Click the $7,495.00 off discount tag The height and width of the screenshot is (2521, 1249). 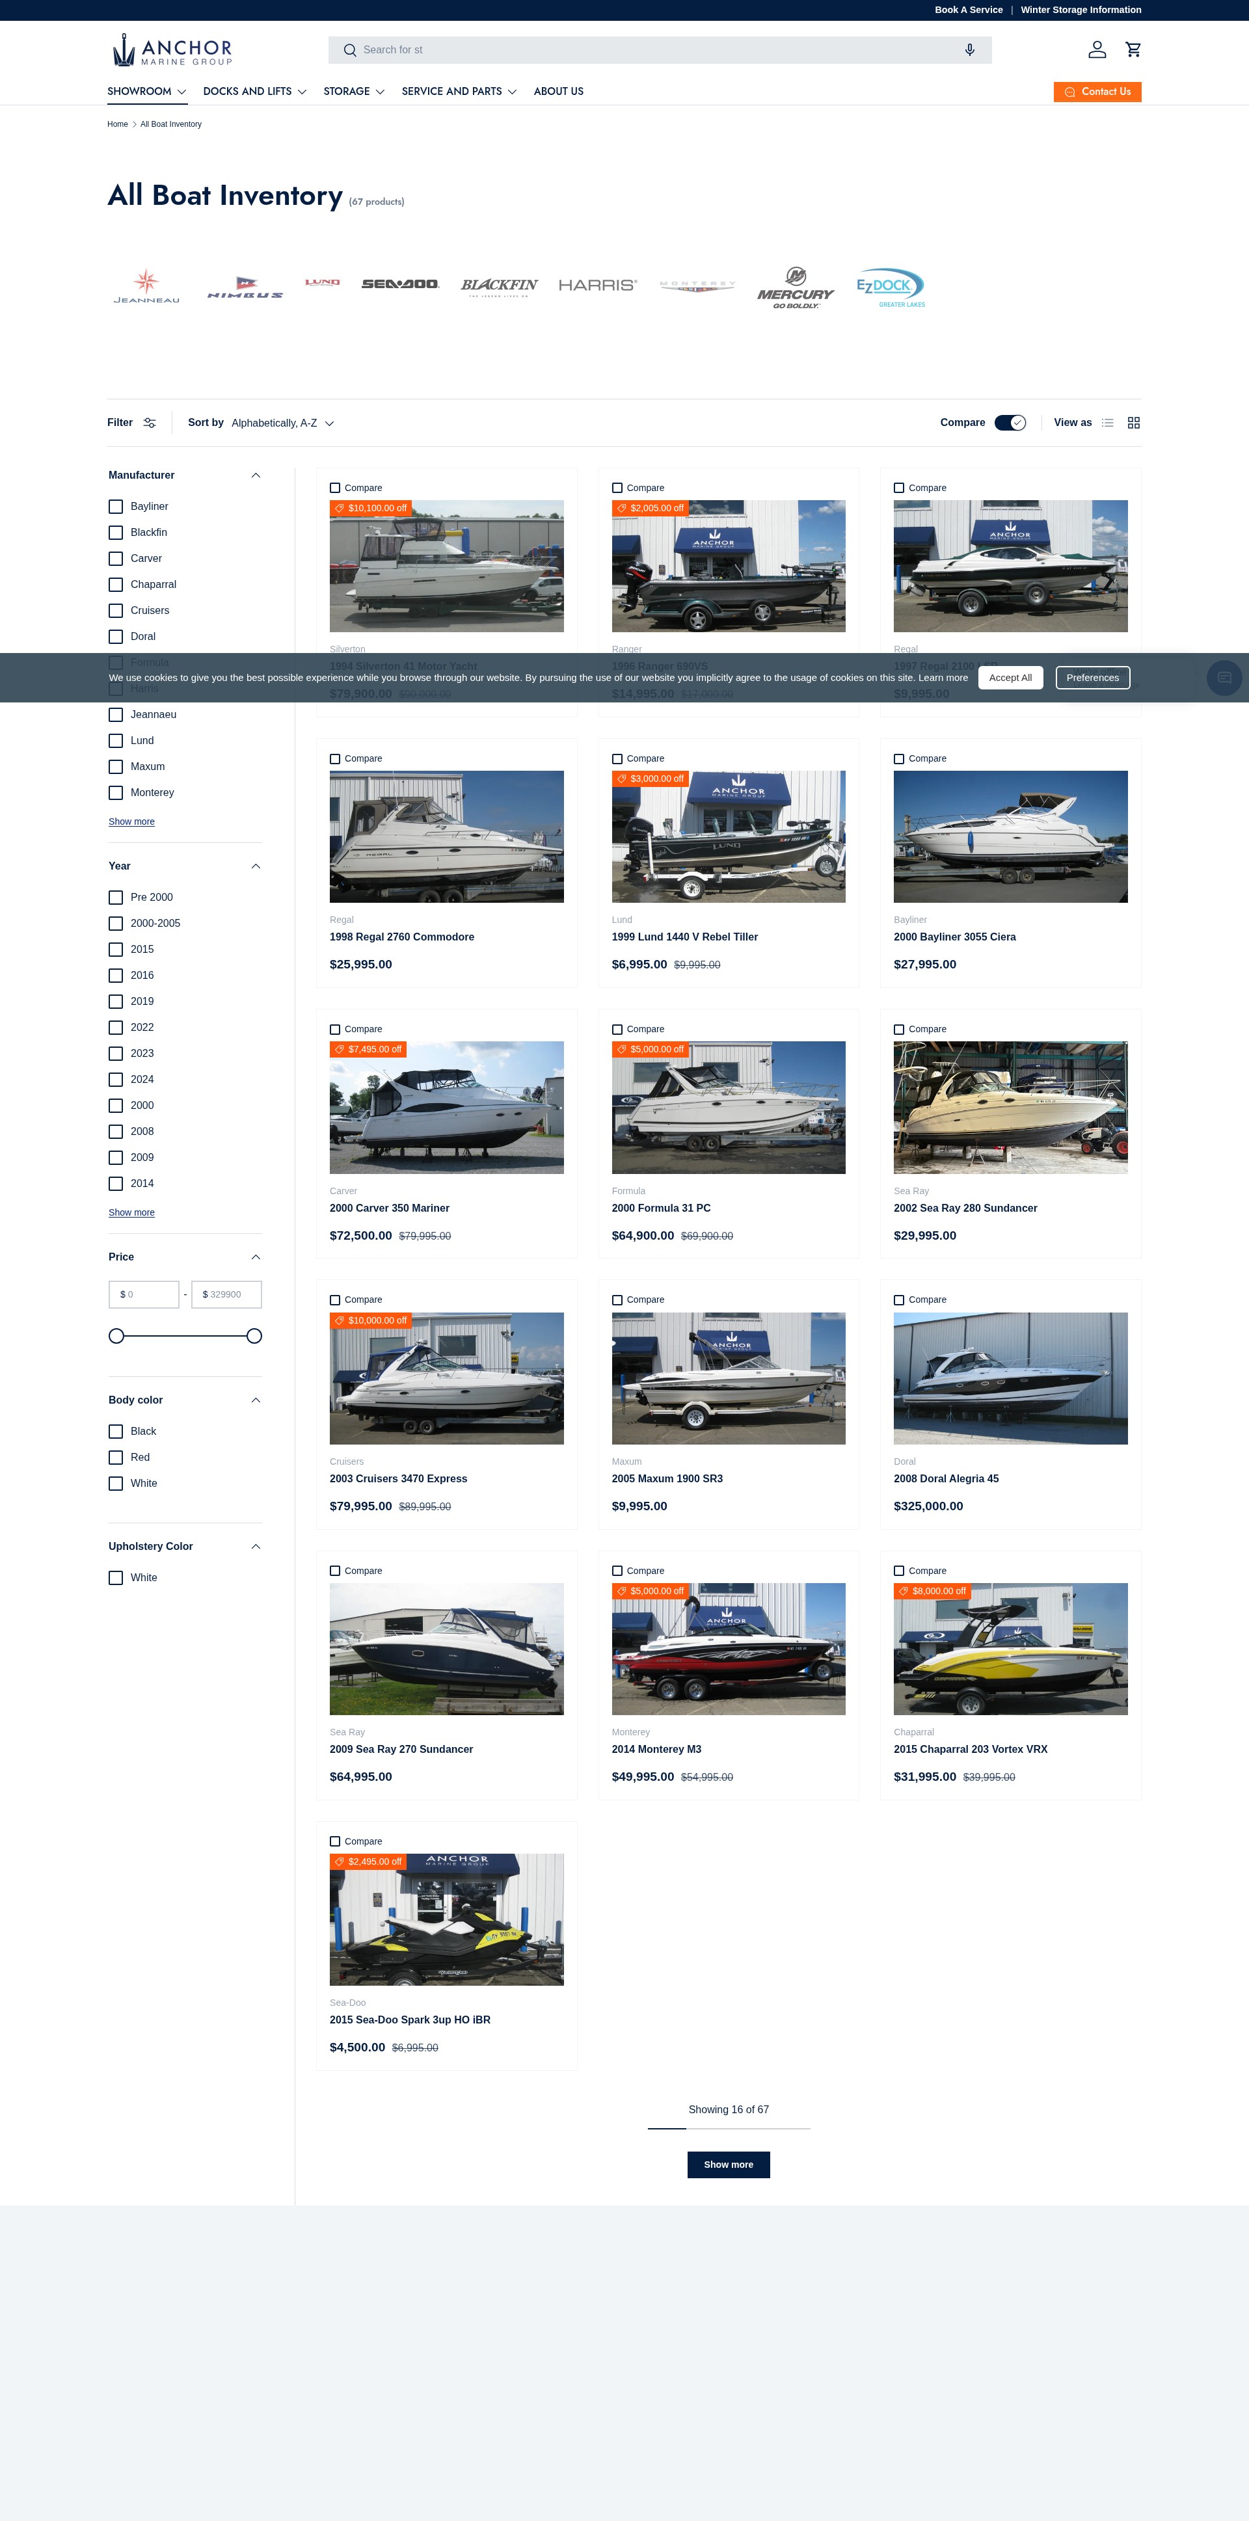tap(368, 1049)
